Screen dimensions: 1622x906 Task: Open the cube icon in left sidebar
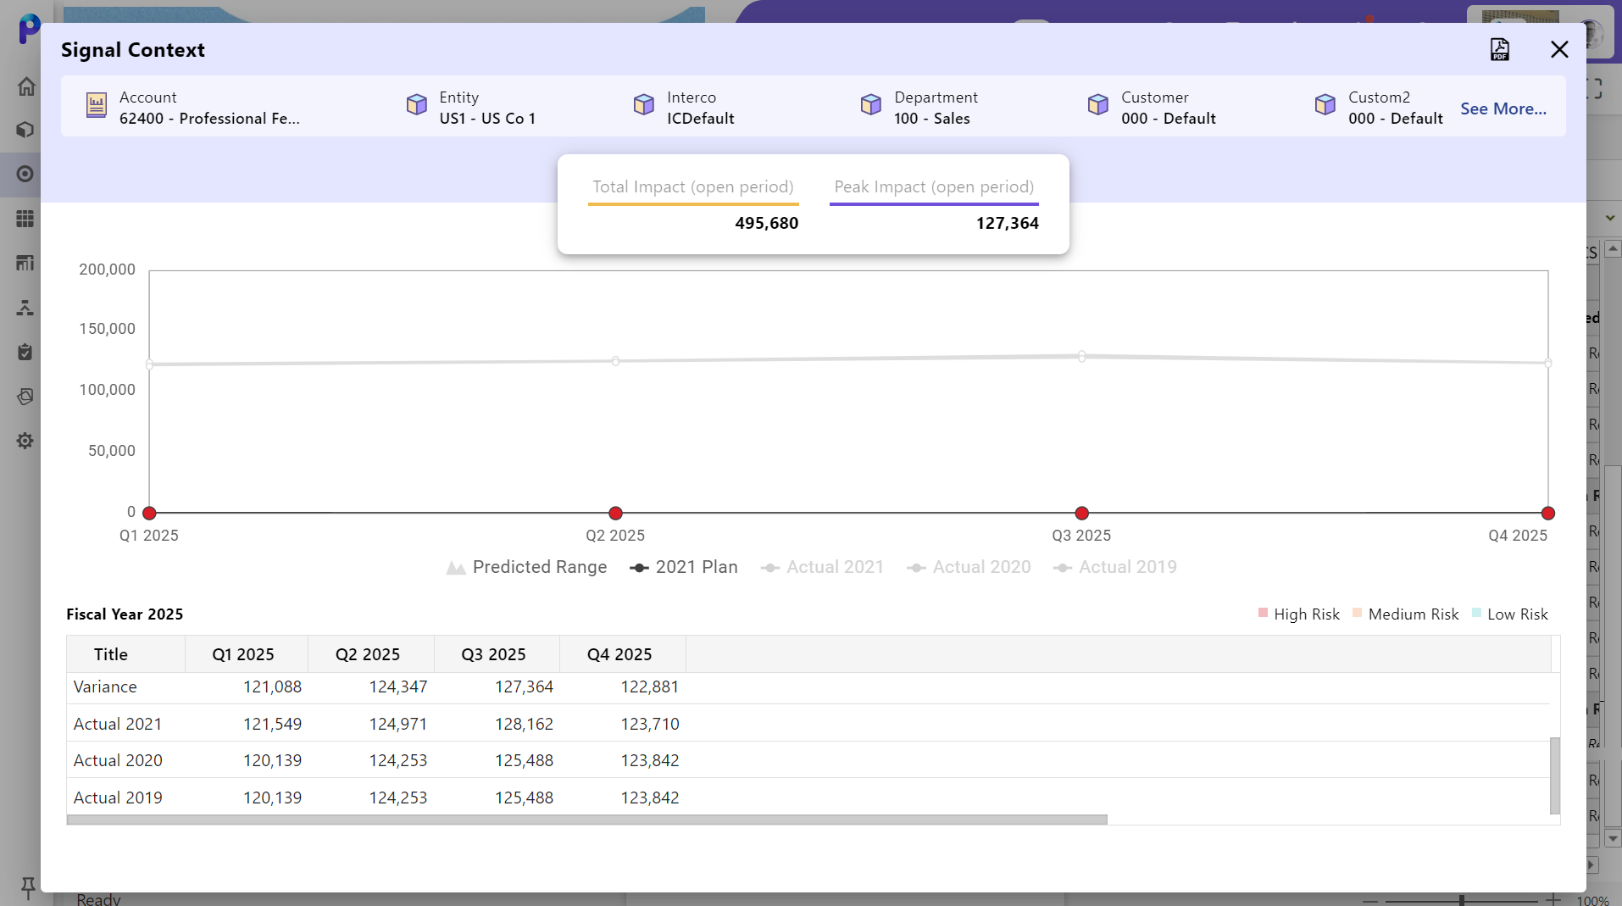[25, 130]
